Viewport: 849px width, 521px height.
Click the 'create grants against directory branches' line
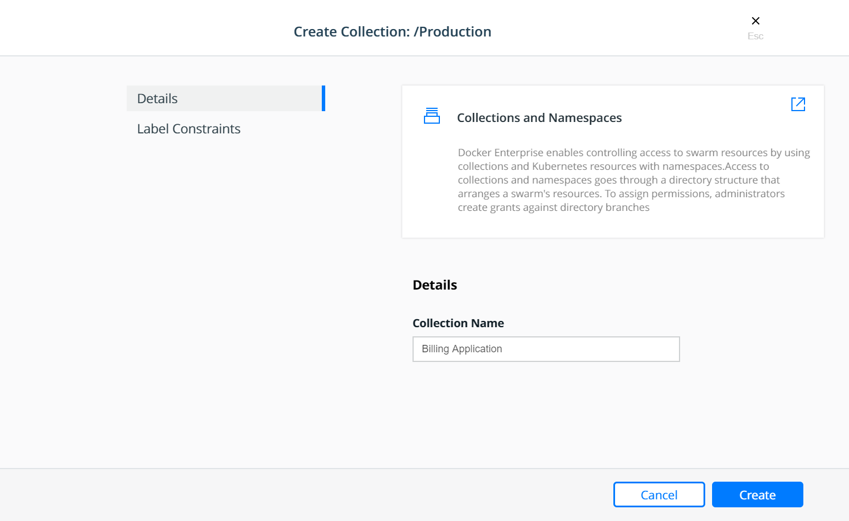[553, 207]
